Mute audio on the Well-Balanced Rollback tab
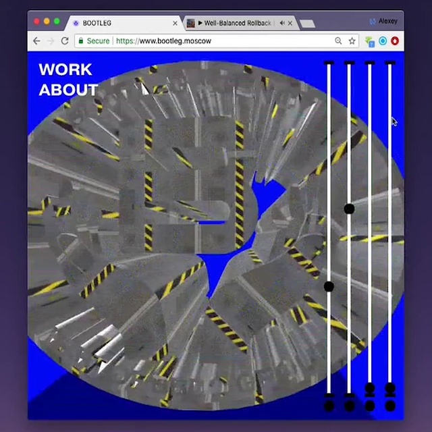Screen dimensions: 432x432 (281, 23)
